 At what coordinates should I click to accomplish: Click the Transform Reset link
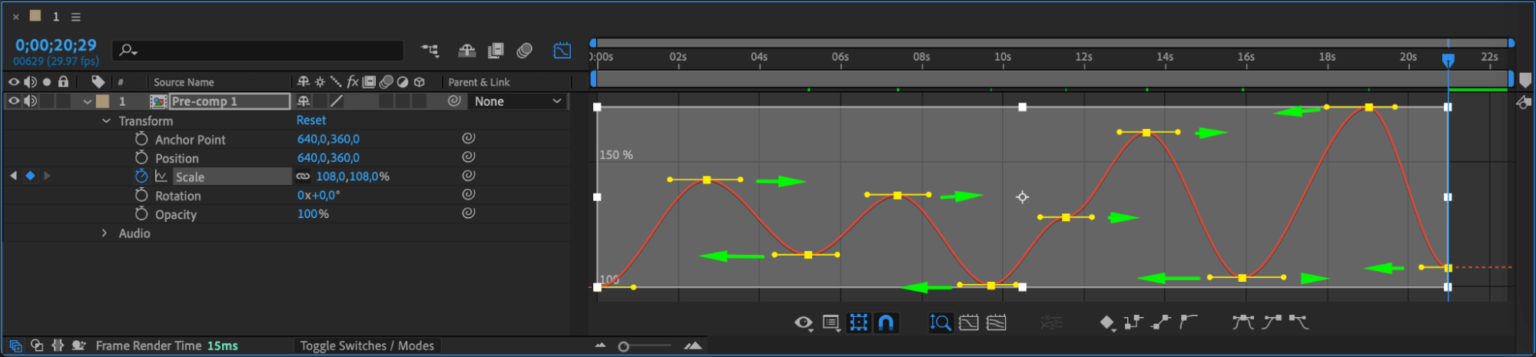tap(311, 120)
